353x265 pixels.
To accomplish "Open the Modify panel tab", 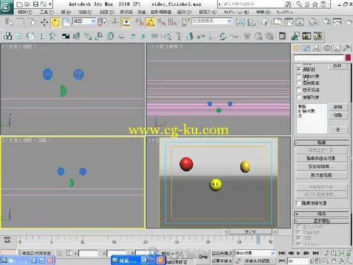I will pyautogui.click(x=306, y=48).
